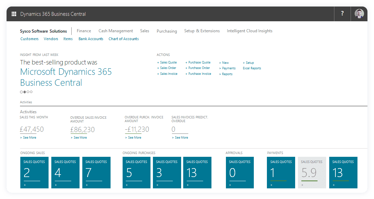374x199 pixels.
Task: Select the second carousel dot under the insight
Action: click(24, 92)
